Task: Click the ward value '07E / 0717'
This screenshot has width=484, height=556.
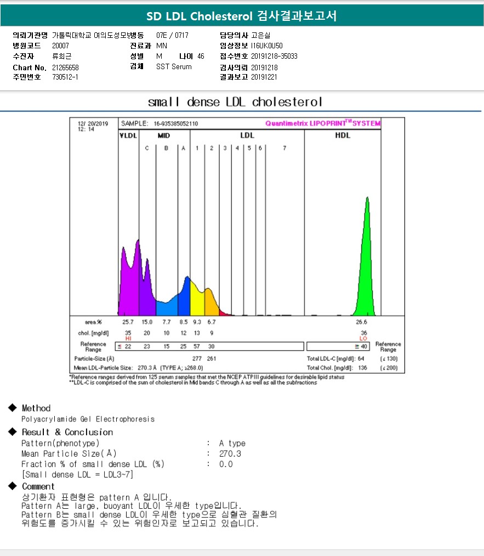Action: click(x=172, y=35)
